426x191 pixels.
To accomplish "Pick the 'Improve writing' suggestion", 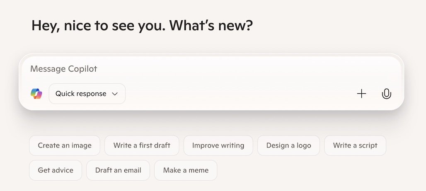I will [218, 145].
